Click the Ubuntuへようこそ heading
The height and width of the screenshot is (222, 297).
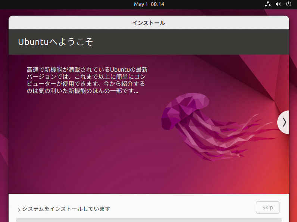(56, 42)
